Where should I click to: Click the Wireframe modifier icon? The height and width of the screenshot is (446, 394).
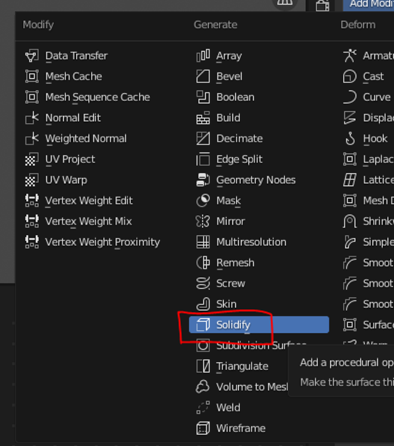pos(203,429)
